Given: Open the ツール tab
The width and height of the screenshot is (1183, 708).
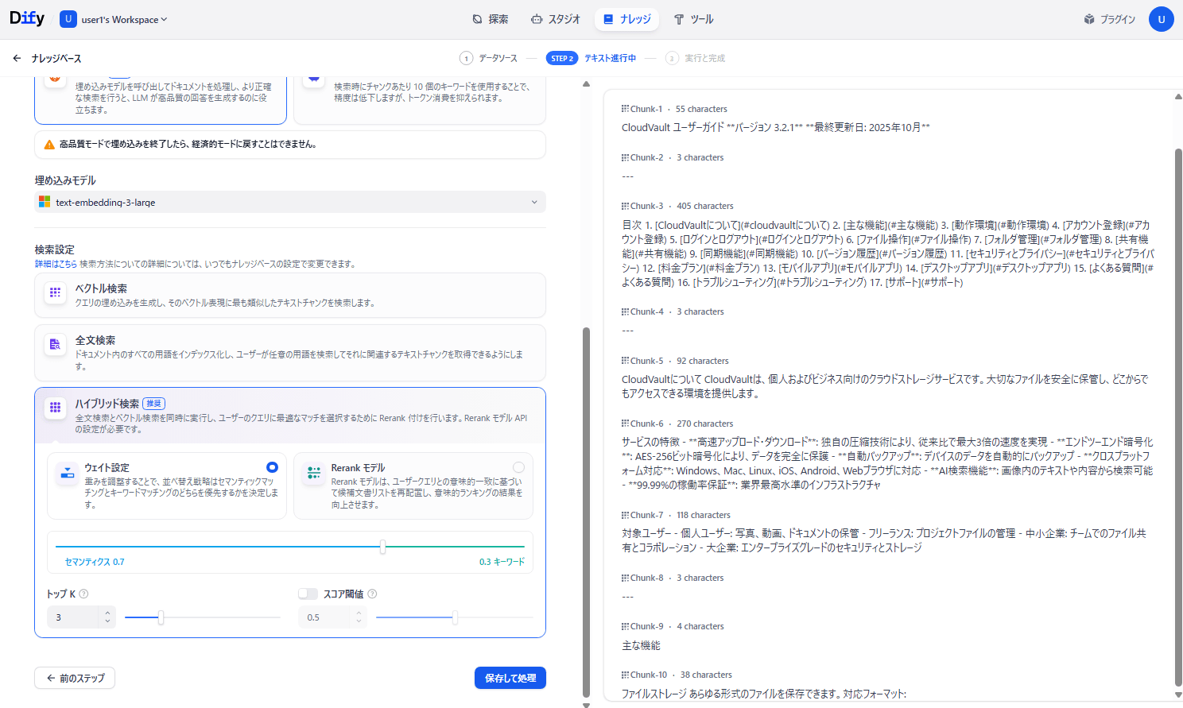Looking at the screenshot, I should click(x=693, y=19).
